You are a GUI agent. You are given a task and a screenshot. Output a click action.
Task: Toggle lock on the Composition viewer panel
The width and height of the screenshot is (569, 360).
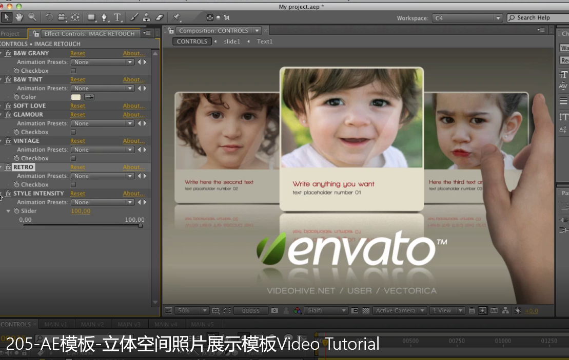(x=170, y=31)
